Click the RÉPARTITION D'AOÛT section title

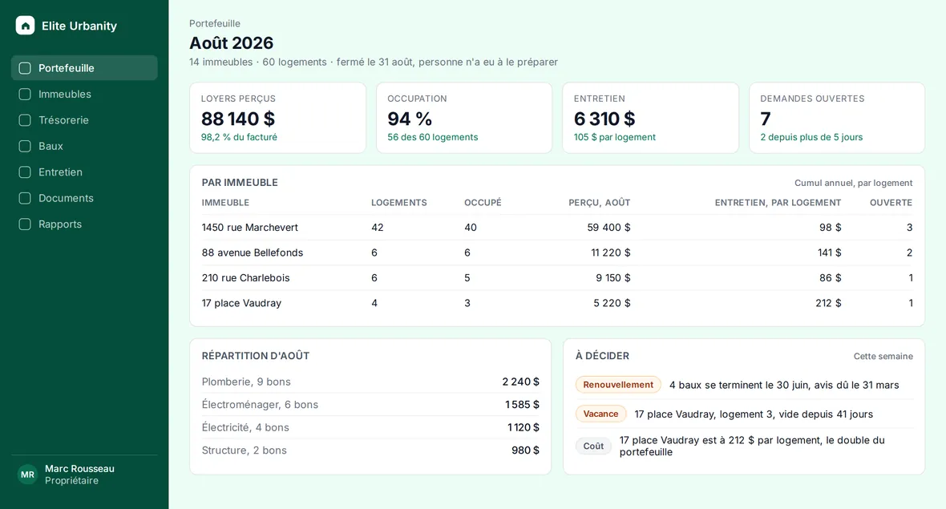pos(255,356)
